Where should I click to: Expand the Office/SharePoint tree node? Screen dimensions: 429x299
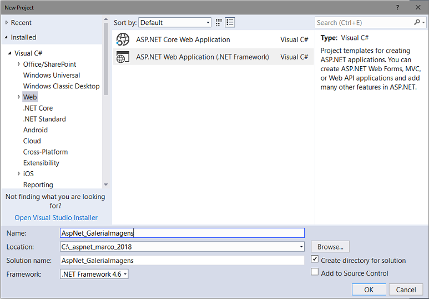tap(19, 64)
